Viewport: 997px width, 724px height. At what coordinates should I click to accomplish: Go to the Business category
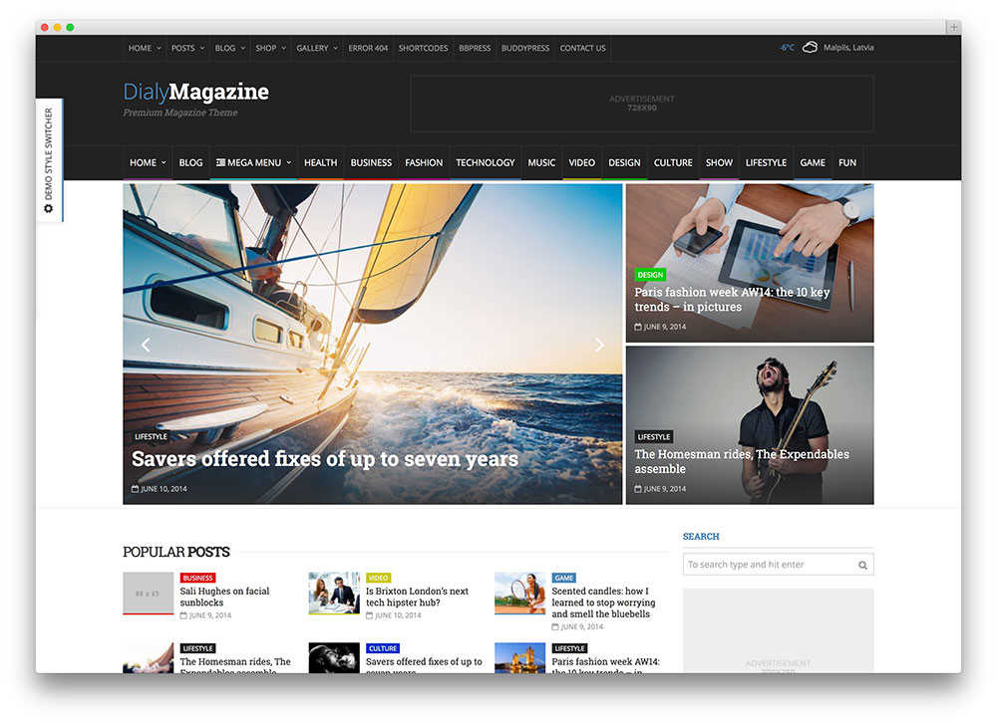tap(371, 162)
